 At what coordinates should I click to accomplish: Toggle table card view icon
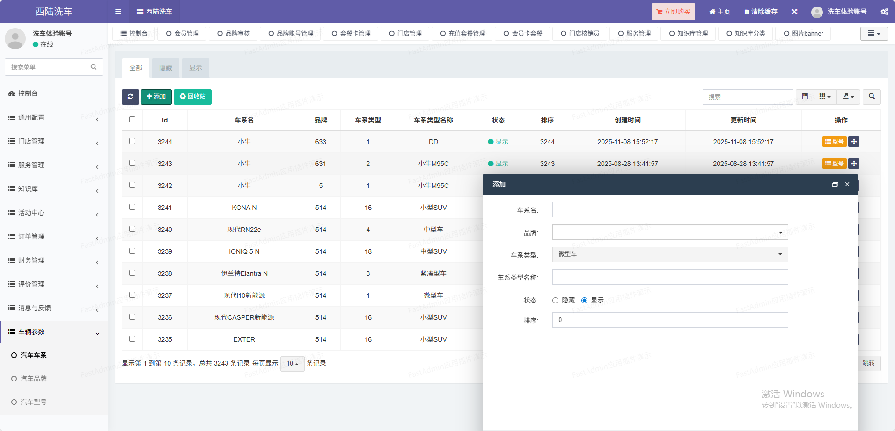(805, 97)
